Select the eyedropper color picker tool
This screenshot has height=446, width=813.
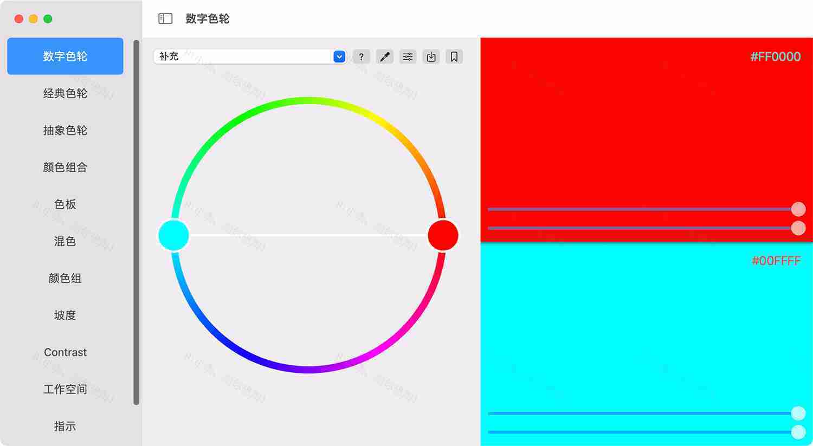(x=385, y=56)
